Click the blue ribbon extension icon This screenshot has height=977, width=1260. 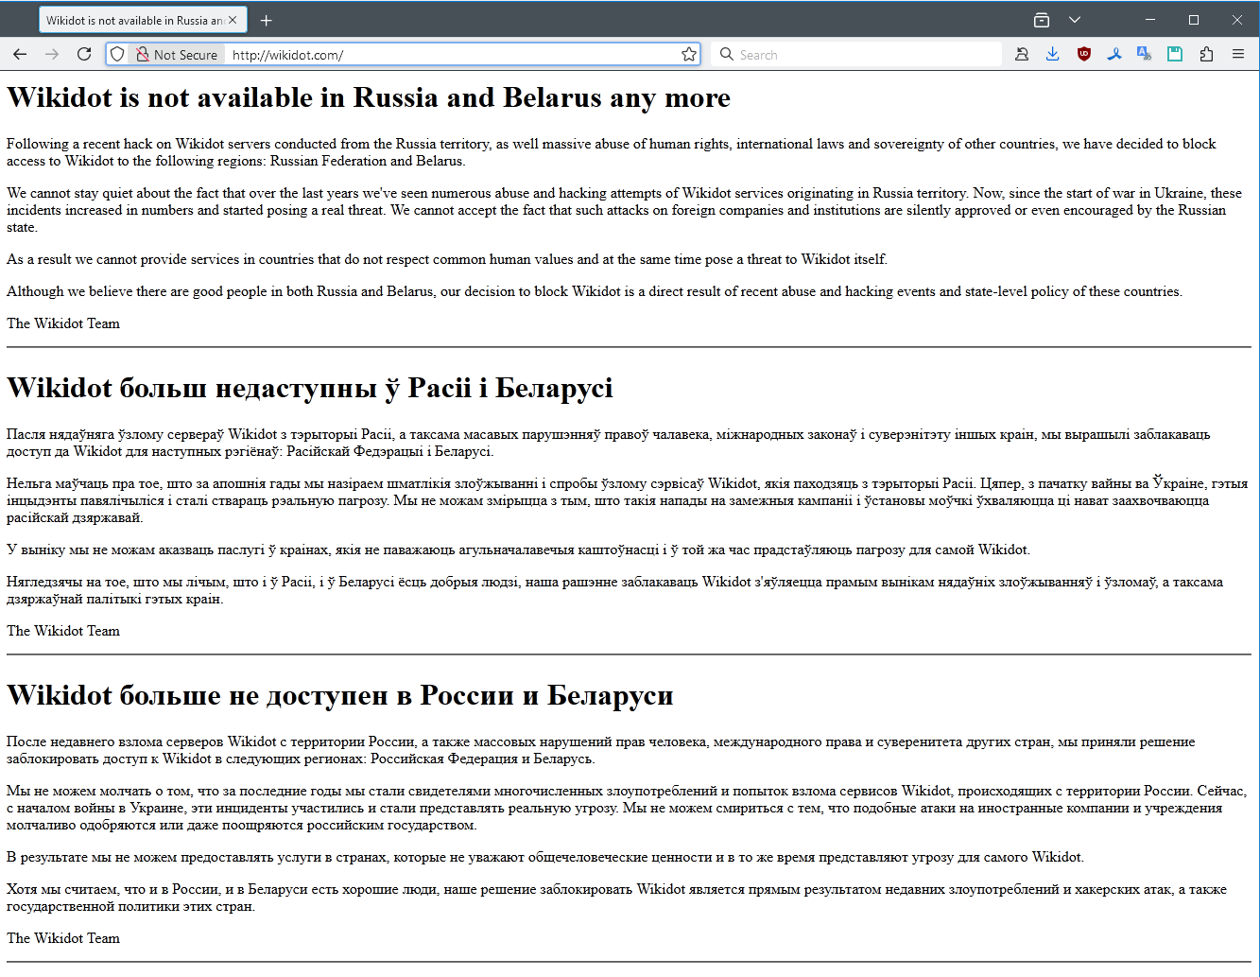tap(1114, 55)
